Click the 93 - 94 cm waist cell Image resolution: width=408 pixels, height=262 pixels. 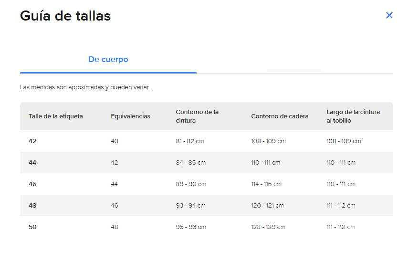(x=191, y=206)
